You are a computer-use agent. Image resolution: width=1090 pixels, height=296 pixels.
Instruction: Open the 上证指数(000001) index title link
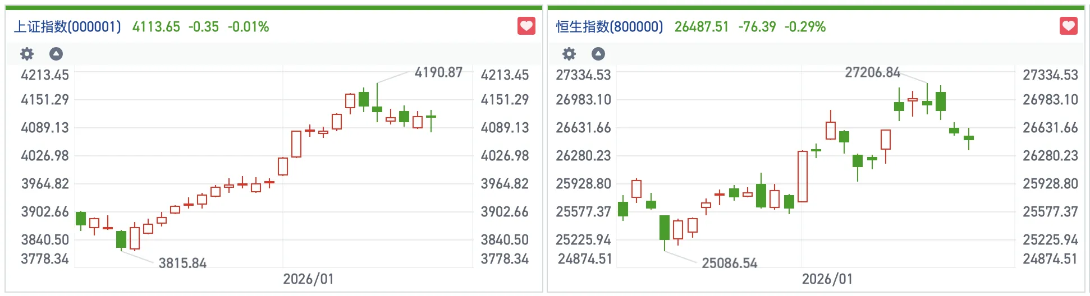point(67,27)
